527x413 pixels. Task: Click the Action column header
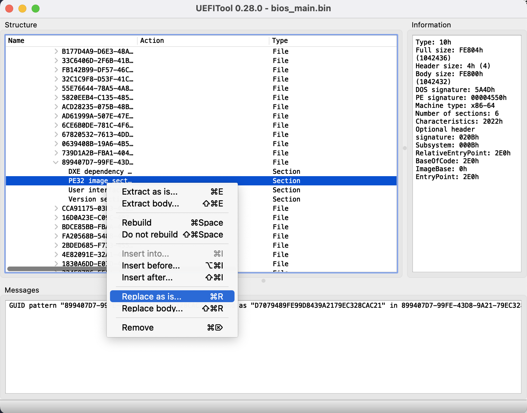pos(203,41)
